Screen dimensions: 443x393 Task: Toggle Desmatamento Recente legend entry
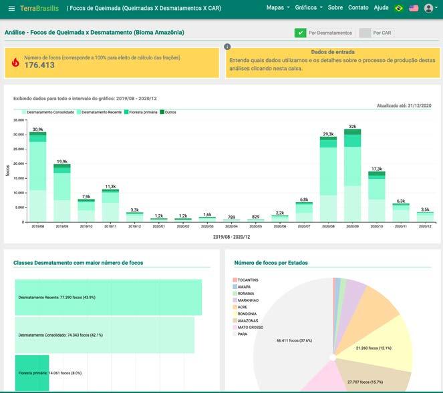[99, 112]
